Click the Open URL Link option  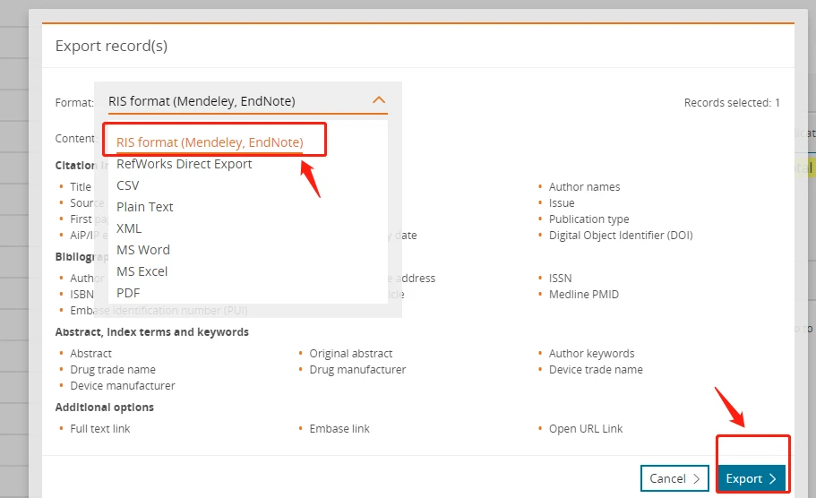coord(586,429)
